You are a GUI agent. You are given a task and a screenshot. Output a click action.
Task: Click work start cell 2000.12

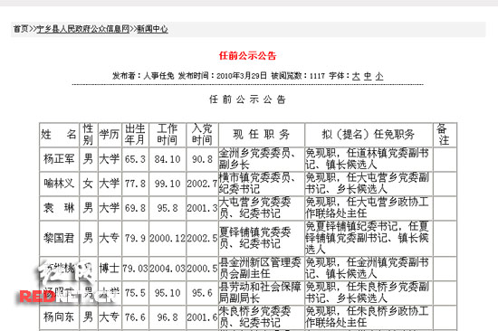(x=168, y=238)
